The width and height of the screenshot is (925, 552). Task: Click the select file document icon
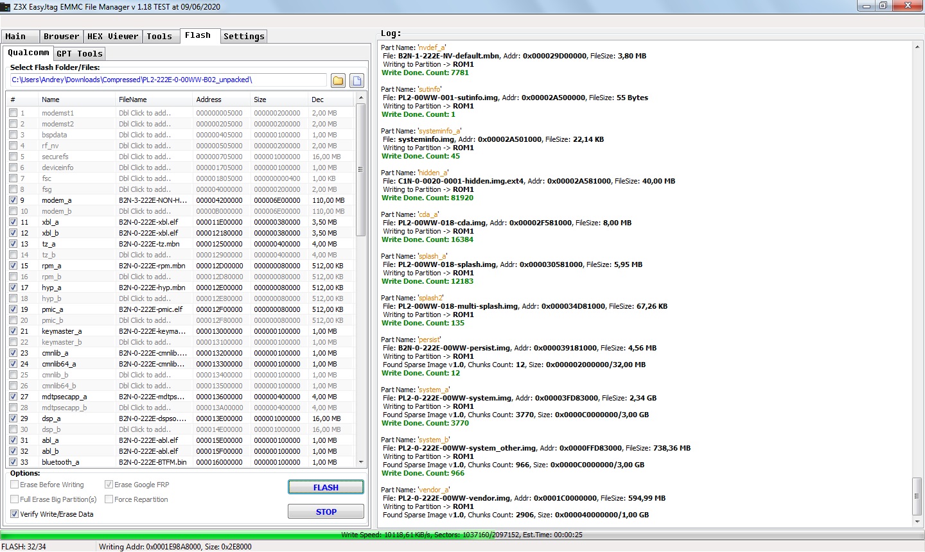point(357,80)
